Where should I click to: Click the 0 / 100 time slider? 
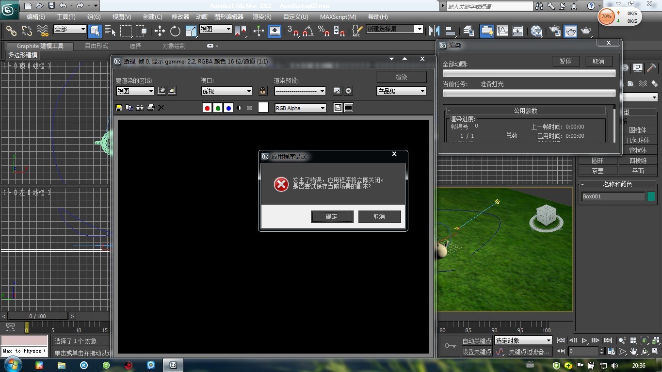tap(37, 316)
